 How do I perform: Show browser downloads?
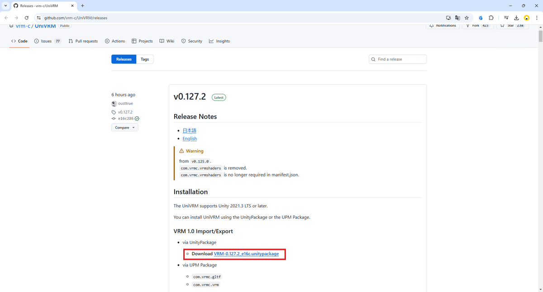click(x=517, y=18)
